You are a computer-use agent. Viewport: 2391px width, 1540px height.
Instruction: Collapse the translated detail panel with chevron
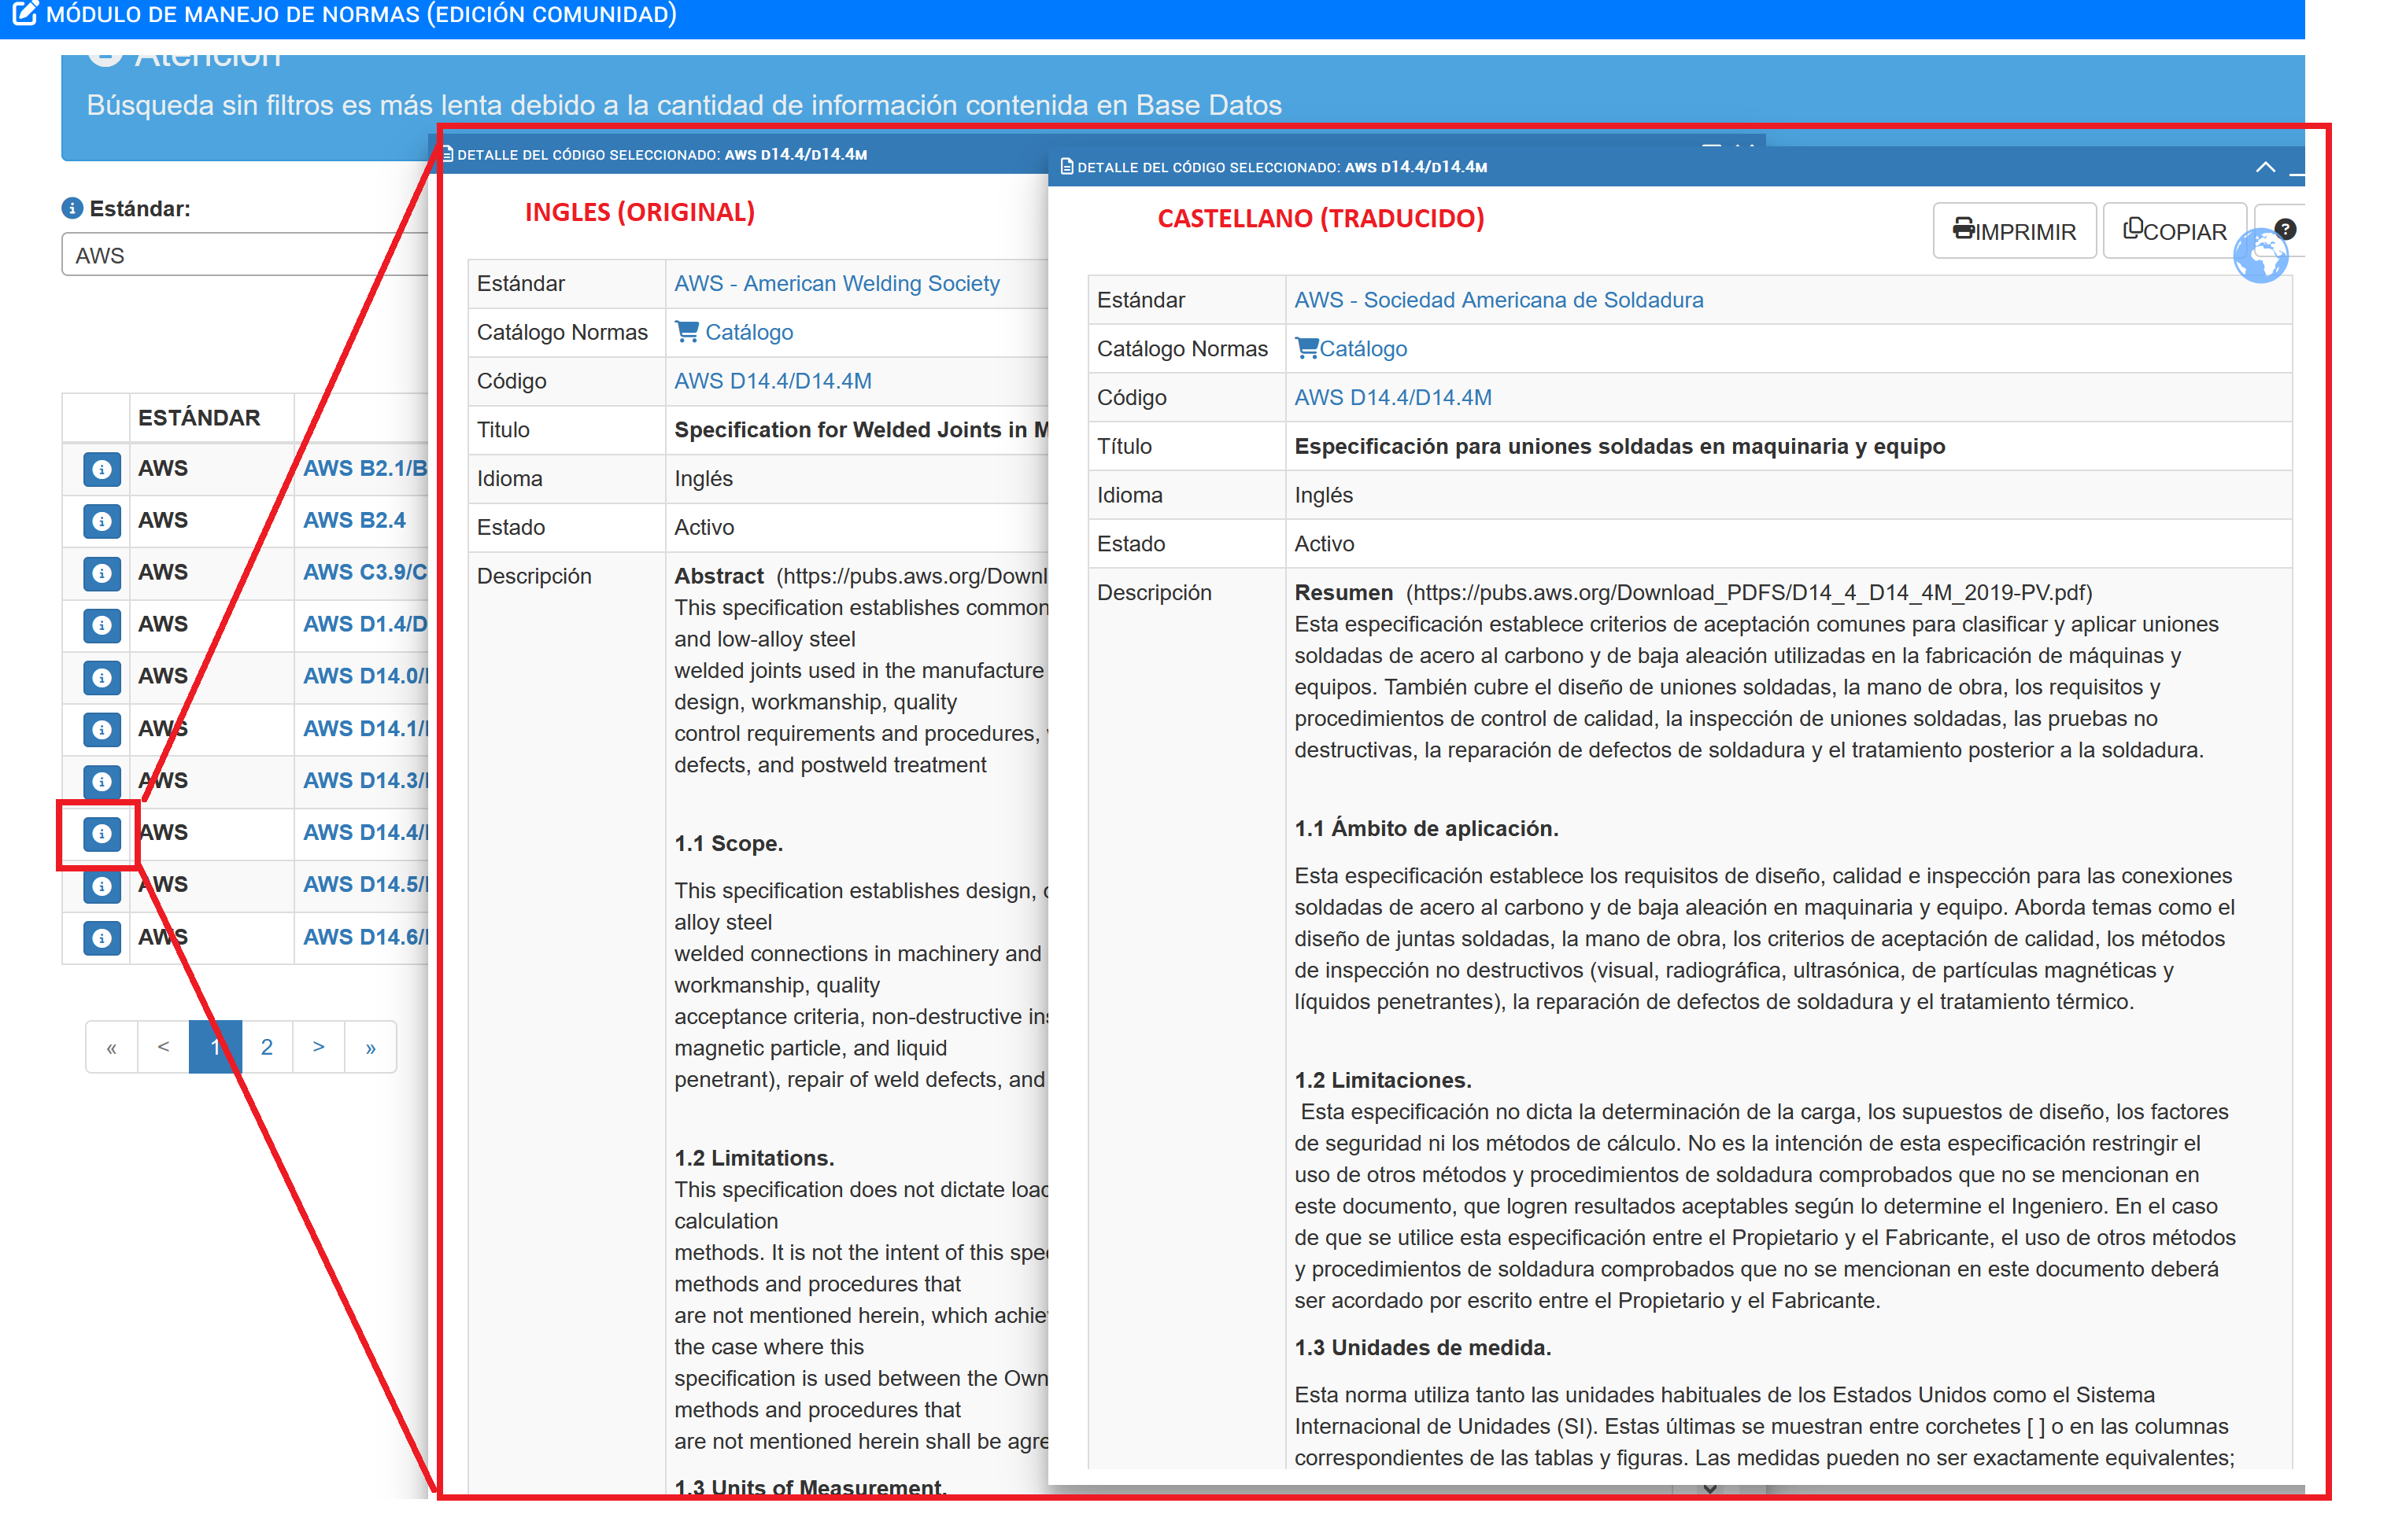(2265, 167)
